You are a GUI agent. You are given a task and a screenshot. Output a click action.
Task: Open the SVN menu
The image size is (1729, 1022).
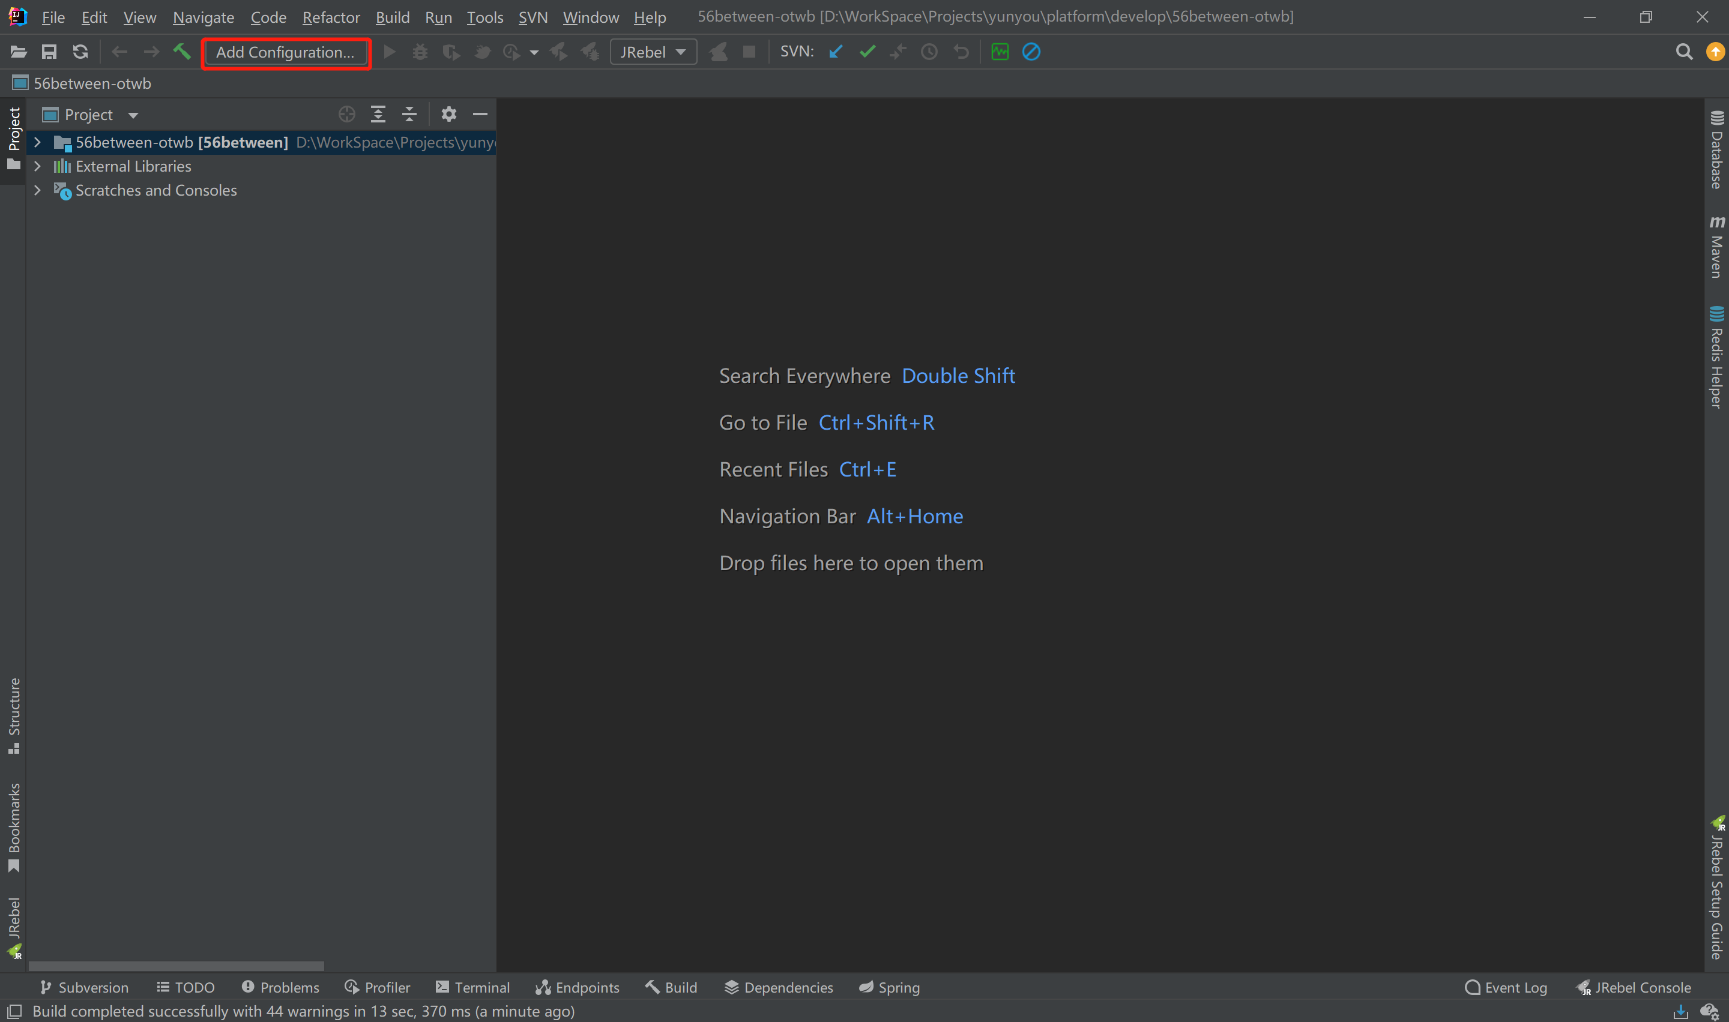pos(533,17)
